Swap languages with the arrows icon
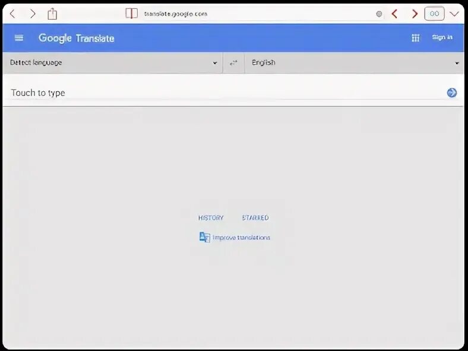 pyautogui.click(x=233, y=63)
